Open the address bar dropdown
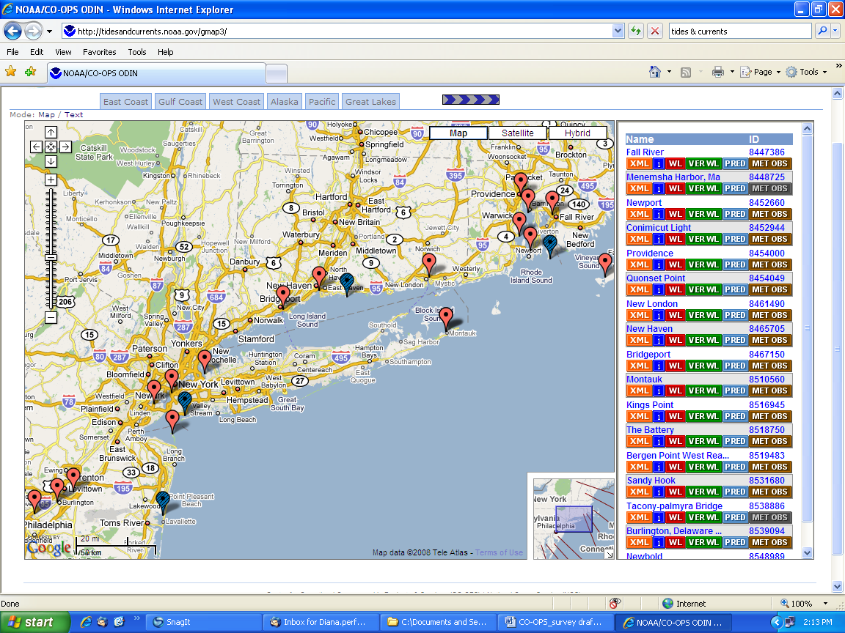 pyautogui.click(x=618, y=32)
